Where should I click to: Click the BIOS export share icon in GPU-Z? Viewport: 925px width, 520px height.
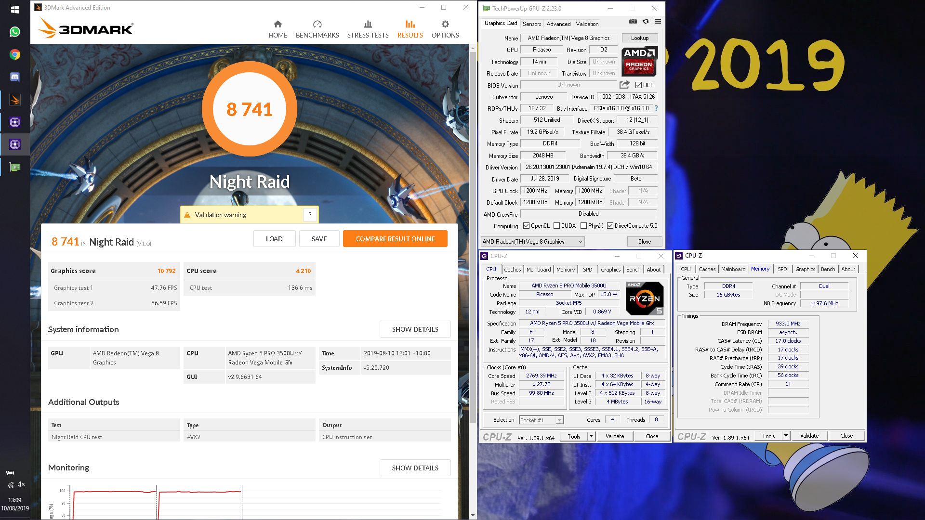point(624,85)
